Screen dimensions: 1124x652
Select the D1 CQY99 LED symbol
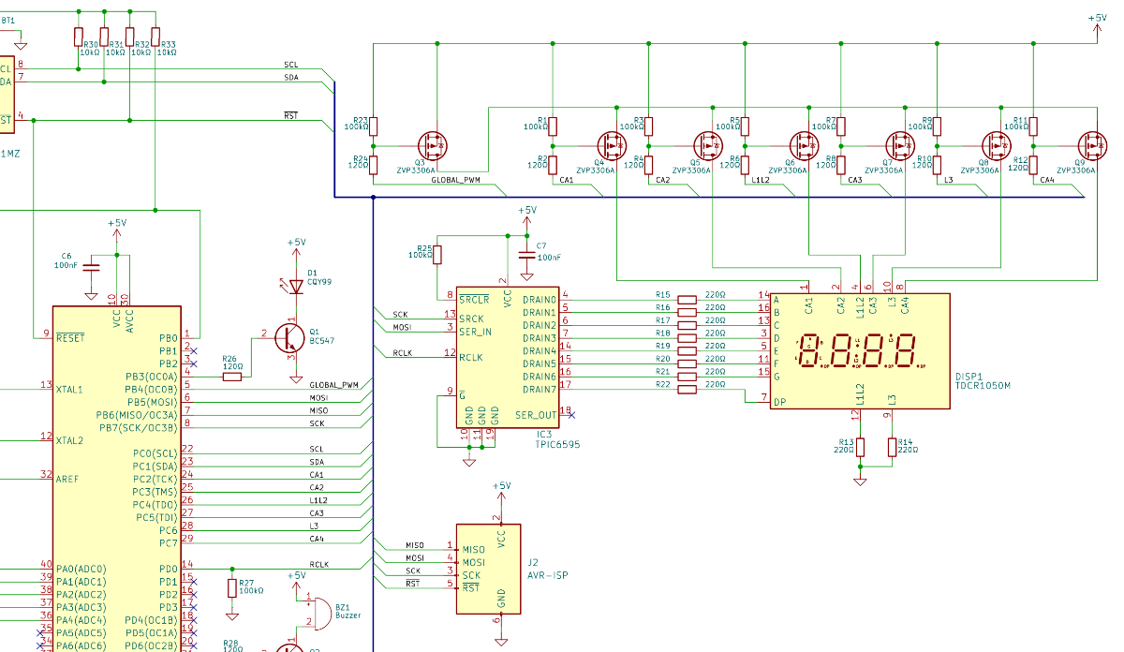click(x=297, y=287)
